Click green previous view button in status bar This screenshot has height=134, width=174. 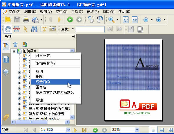(x=95, y=130)
